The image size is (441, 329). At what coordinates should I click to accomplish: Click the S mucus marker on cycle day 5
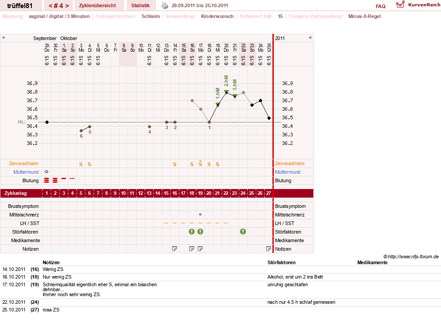point(81,164)
